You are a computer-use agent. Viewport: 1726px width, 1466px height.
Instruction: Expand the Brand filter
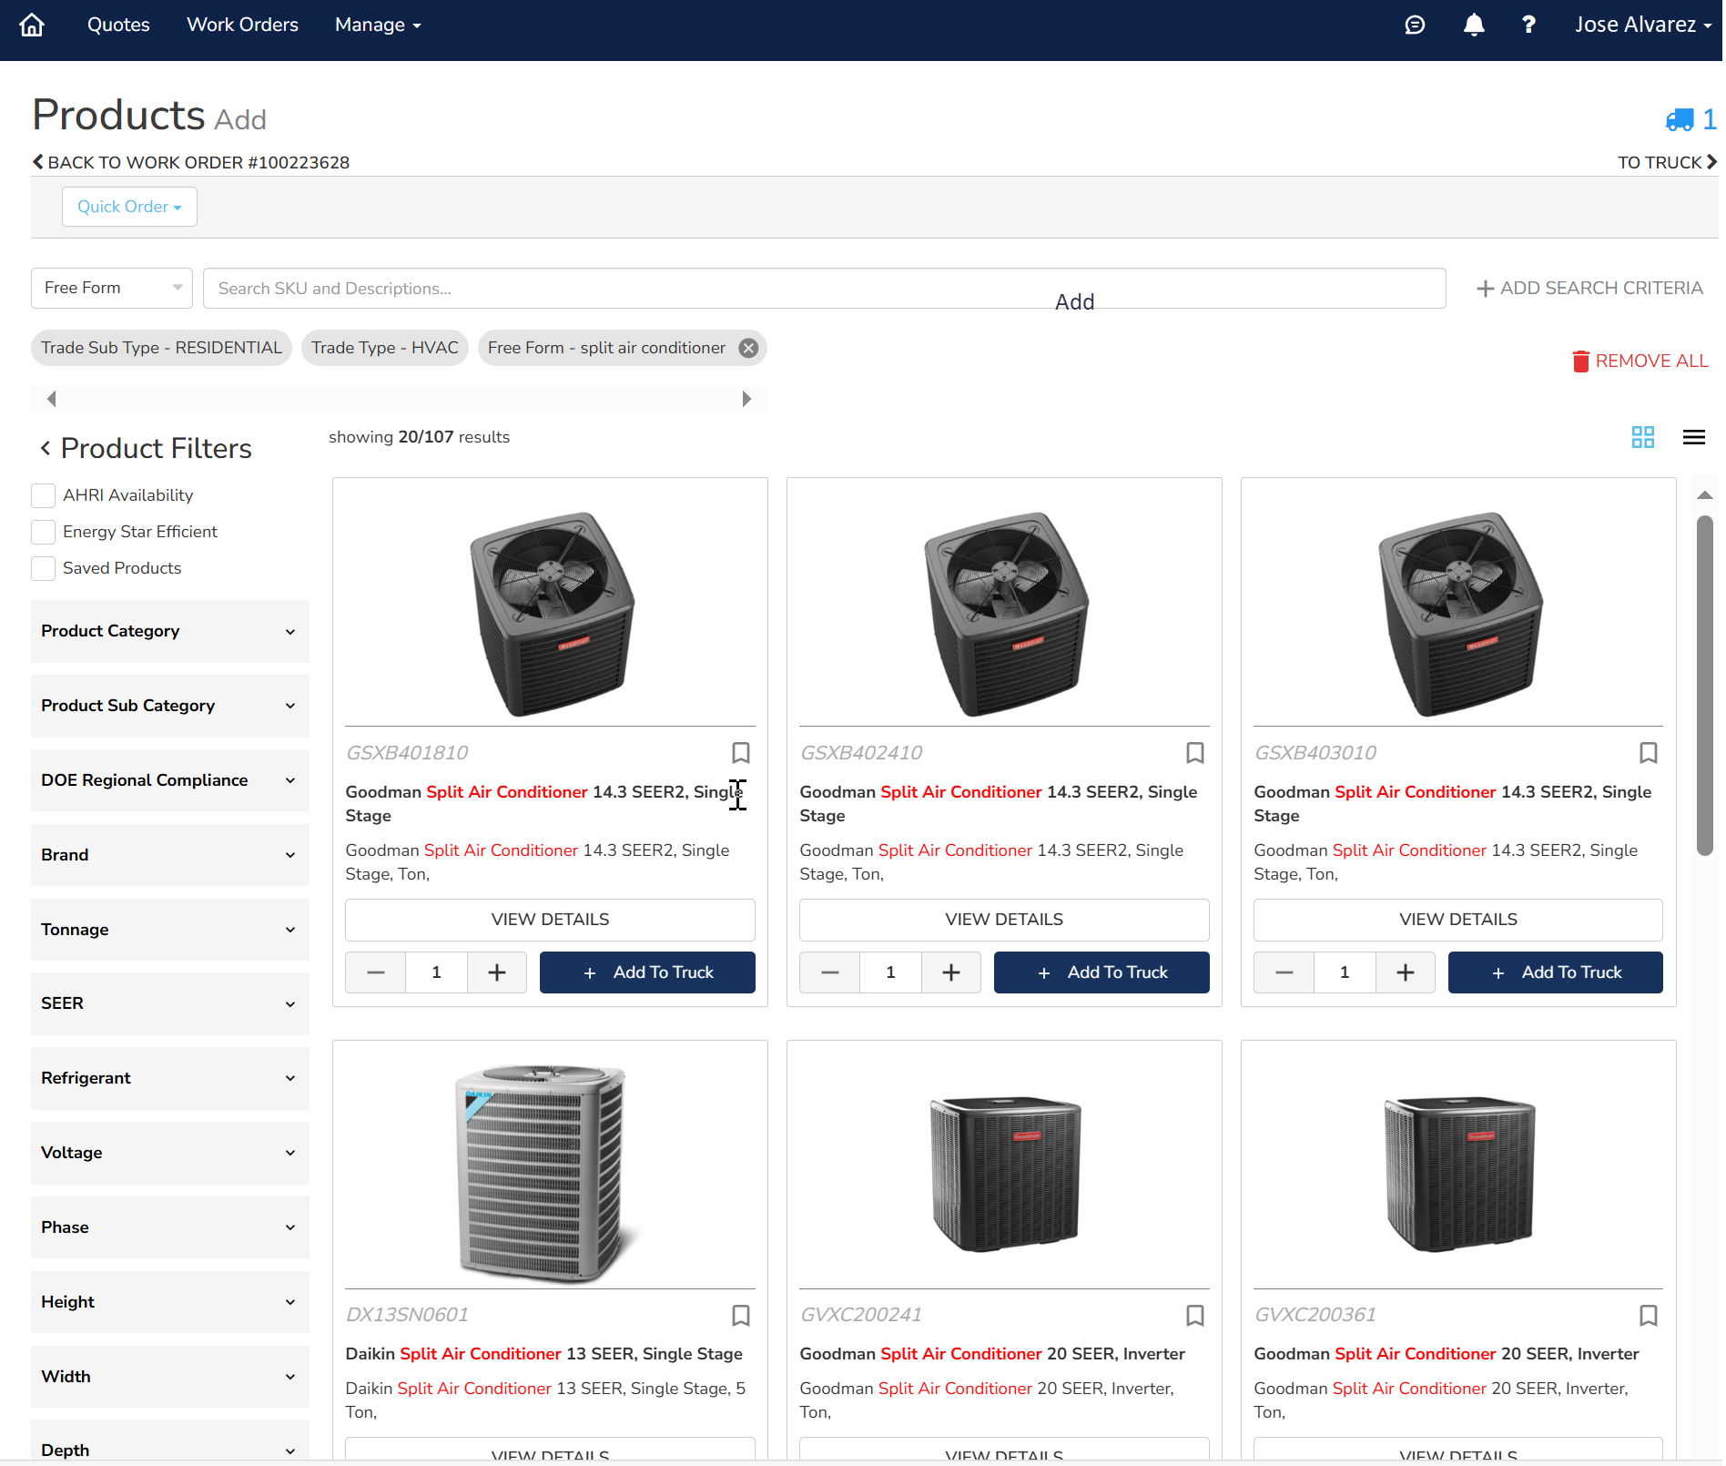[170, 855]
